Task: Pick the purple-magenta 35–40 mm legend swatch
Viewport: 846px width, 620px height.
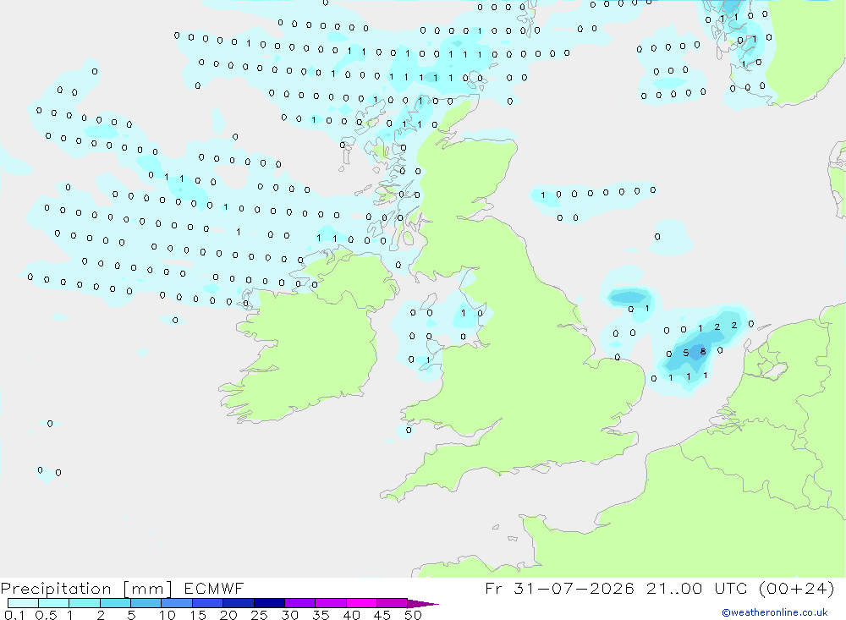Action: pos(330,603)
